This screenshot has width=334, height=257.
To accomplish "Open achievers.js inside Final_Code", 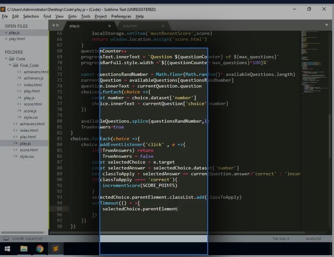I will (34, 78).
